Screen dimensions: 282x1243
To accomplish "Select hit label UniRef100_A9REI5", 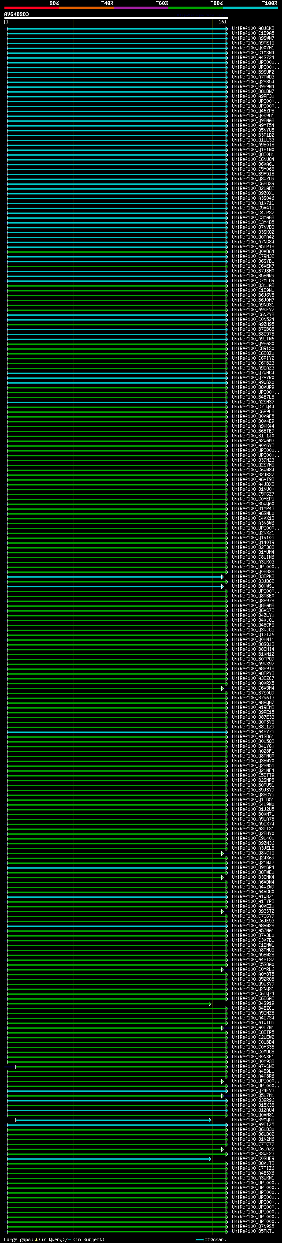I will click(253, 43).
